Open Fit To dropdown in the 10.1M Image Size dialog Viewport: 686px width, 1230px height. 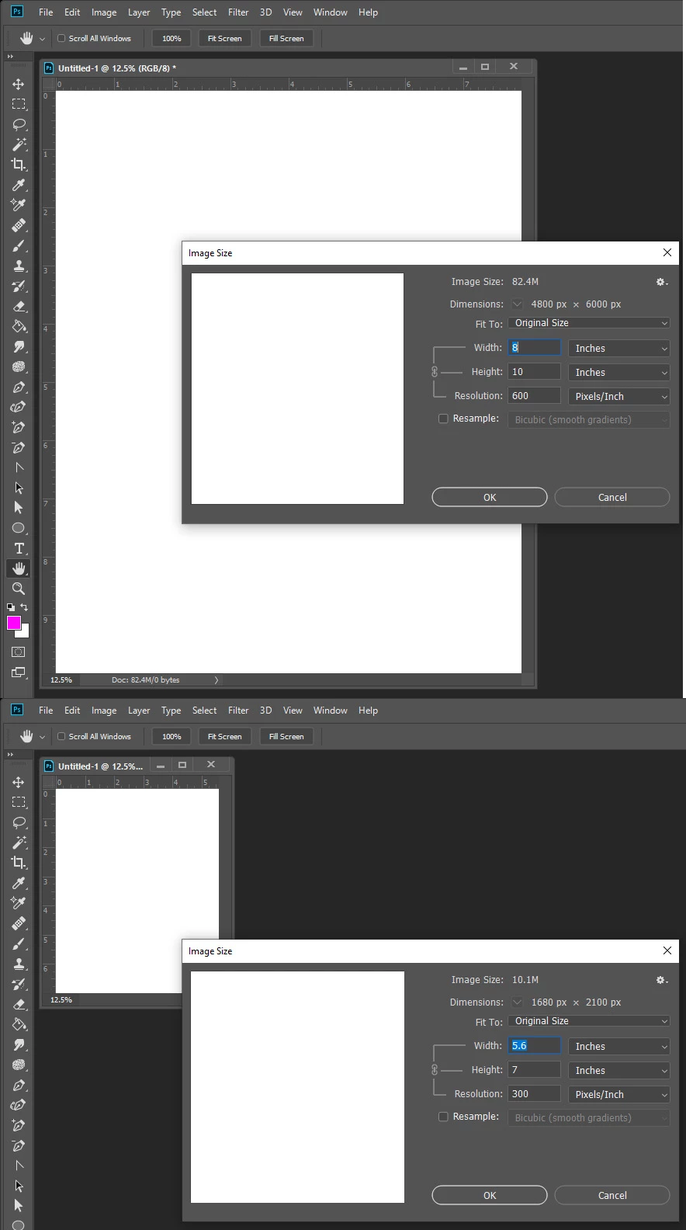[589, 1021]
